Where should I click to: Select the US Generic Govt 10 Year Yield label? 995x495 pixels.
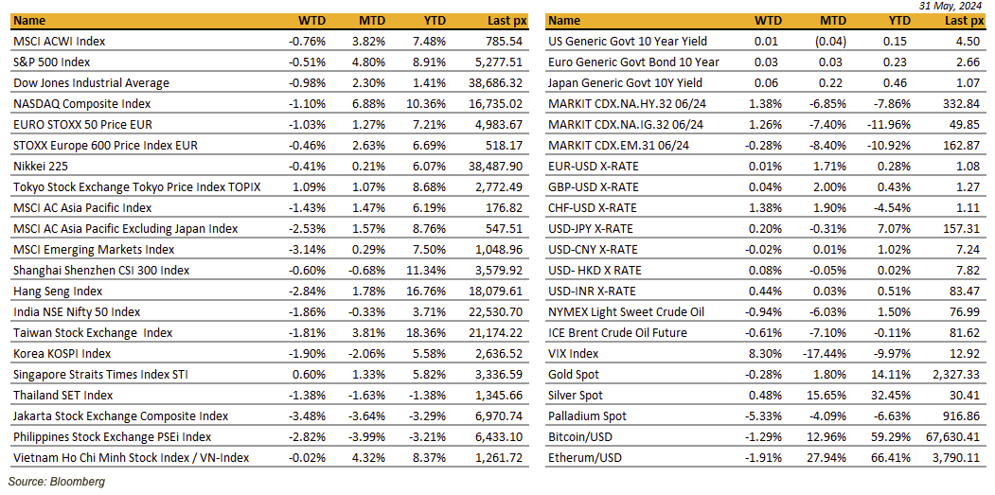click(628, 42)
